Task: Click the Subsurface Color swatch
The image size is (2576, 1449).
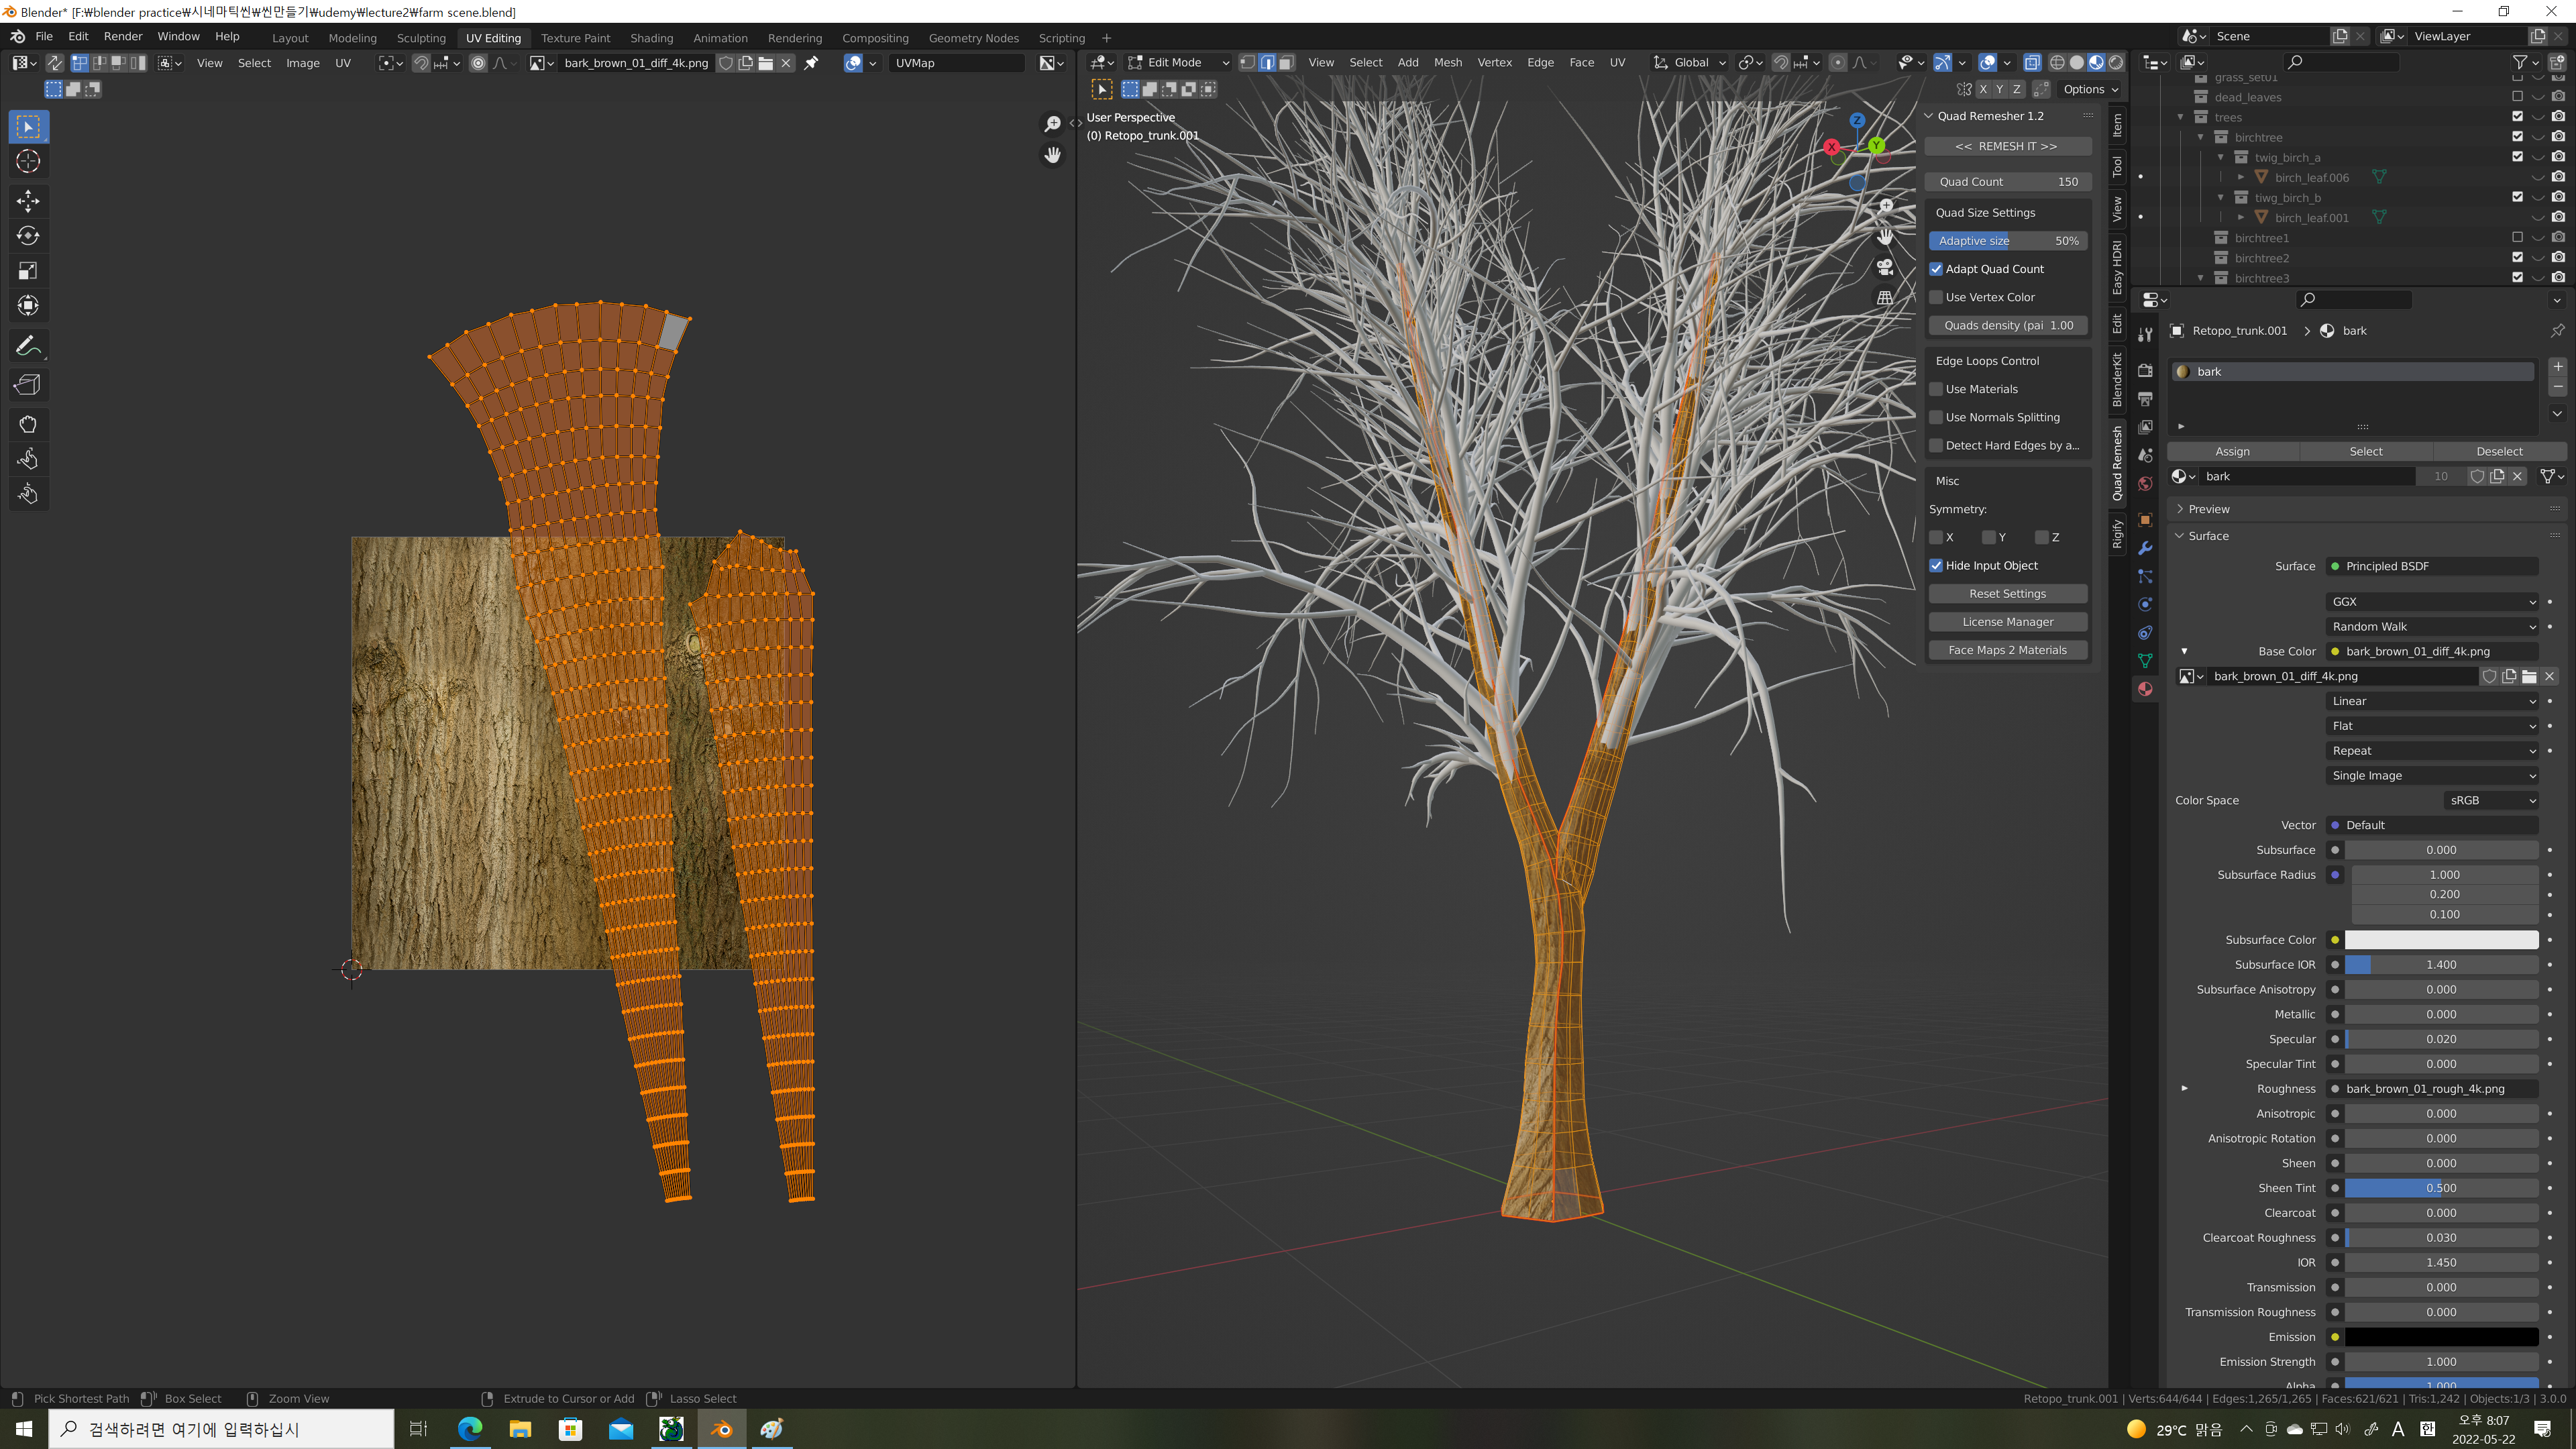Action: (x=2441, y=940)
